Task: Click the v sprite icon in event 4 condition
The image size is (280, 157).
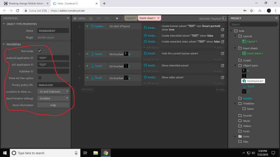Action: (126, 78)
